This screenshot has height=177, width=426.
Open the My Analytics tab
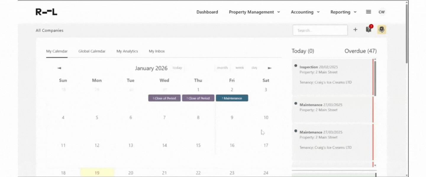pyautogui.click(x=127, y=51)
